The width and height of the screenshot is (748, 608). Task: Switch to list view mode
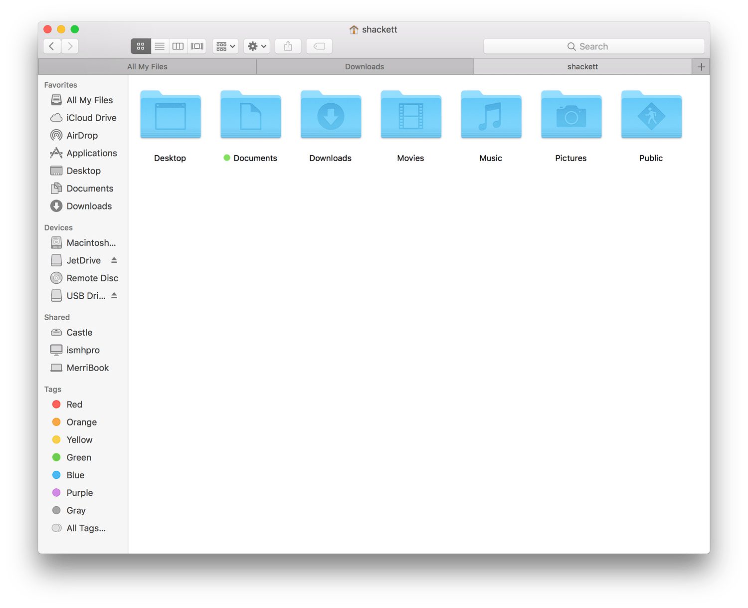160,46
